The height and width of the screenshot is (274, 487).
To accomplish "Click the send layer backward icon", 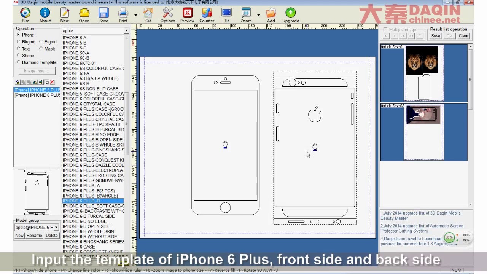I will (x=29, y=82).
